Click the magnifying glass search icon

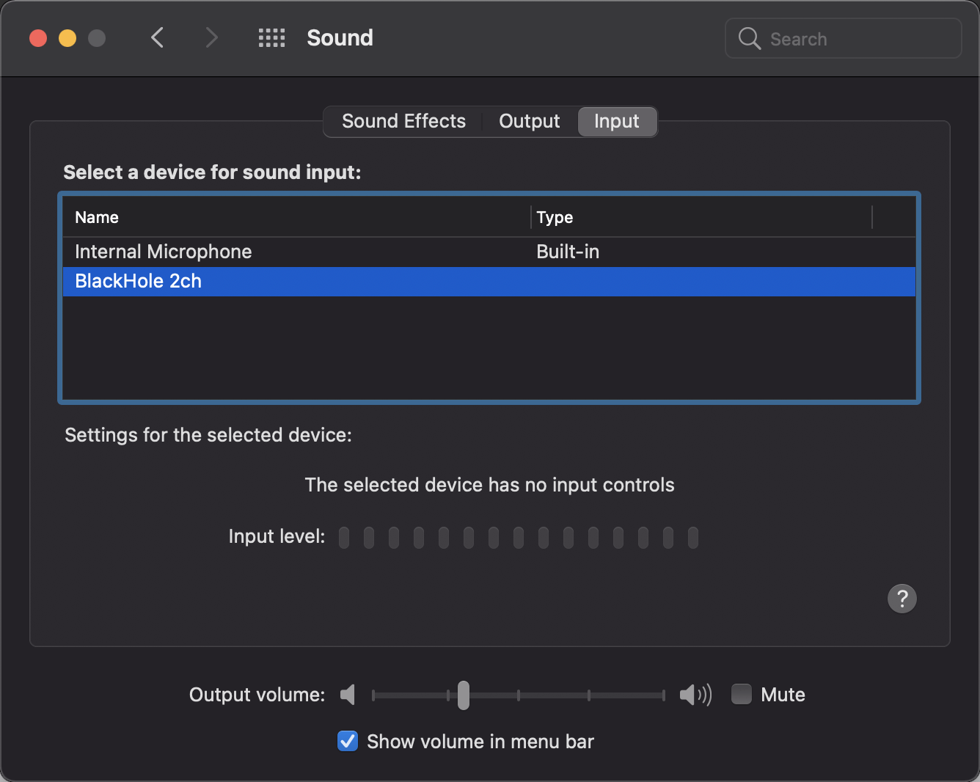click(x=749, y=38)
